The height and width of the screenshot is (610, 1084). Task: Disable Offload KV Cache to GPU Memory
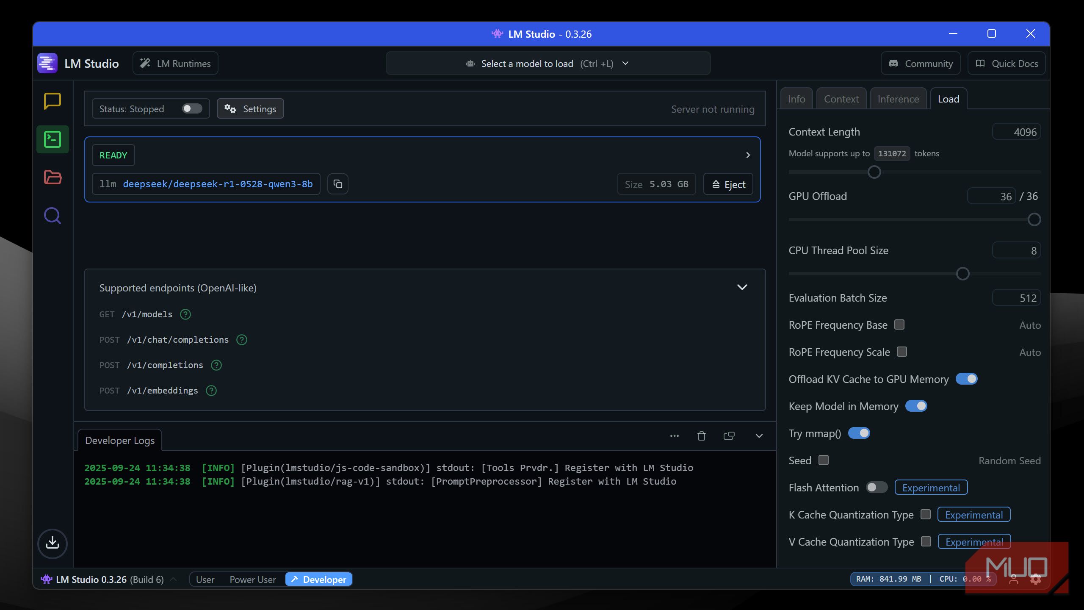coord(967,379)
